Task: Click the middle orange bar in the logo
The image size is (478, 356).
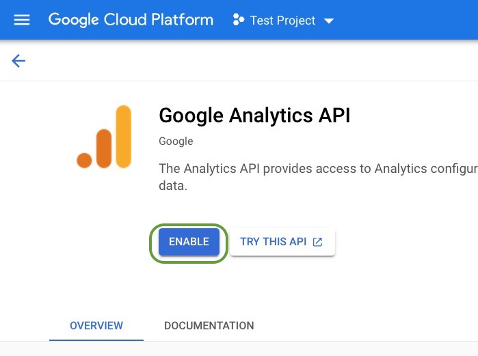Action: pyautogui.click(x=104, y=147)
